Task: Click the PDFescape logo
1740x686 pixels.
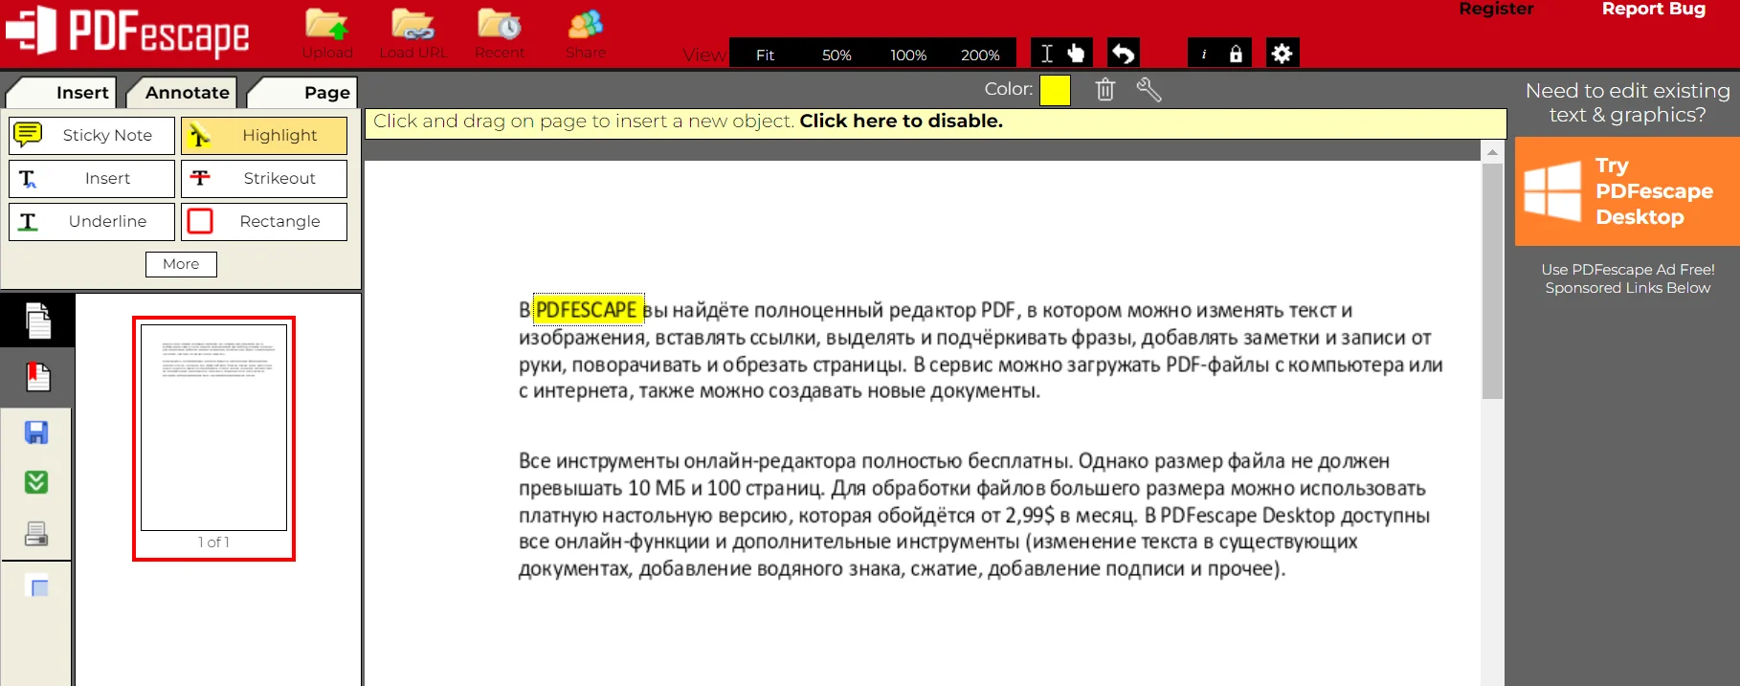Action: coord(127,32)
